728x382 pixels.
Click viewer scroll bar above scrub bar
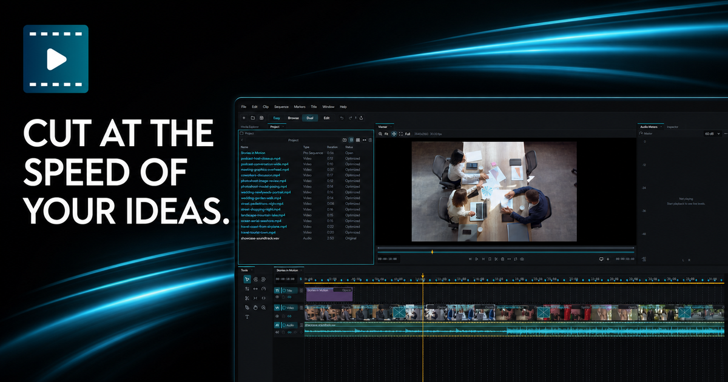(x=505, y=247)
